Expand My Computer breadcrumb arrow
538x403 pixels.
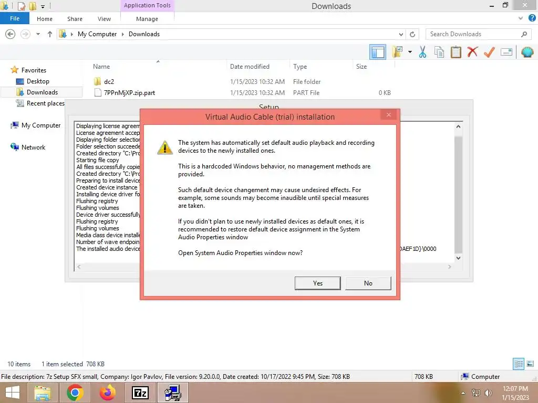tap(123, 34)
